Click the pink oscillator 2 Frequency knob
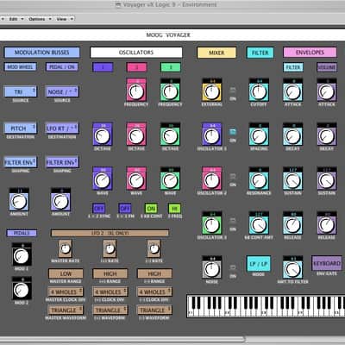 [136, 91]
